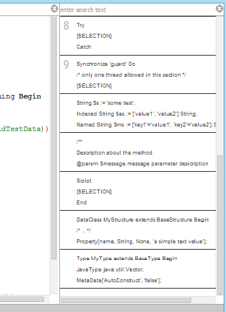Image resolution: width=226 pixels, height=312 pixels.
Task: Click the snippet list vertical scrollbar thumb
Action: pyautogui.click(x=220, y=224)
